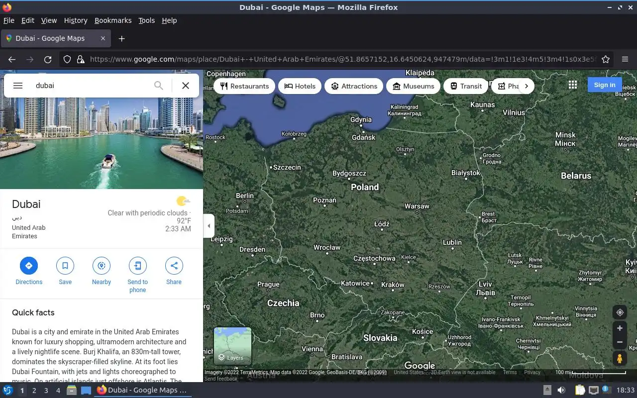
Task: Open the History menu
Action: [76, 20]
